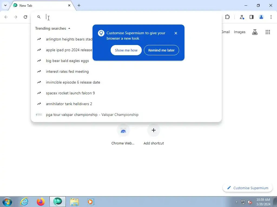Click the Valspar Championship logo thumbnail
Viewport: 277px width, 207px height.
click(39, 115)
